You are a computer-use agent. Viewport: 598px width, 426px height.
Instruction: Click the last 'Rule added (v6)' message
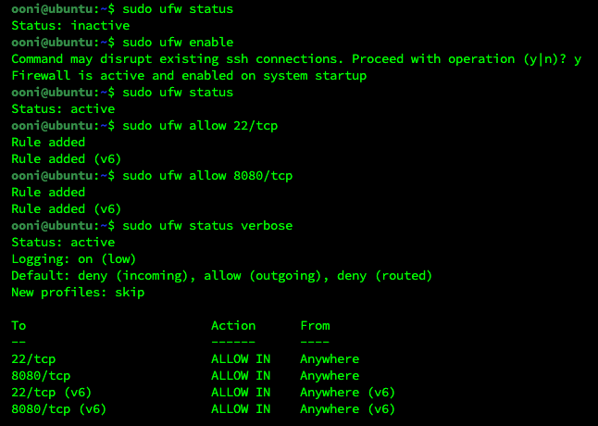point(67,209)
